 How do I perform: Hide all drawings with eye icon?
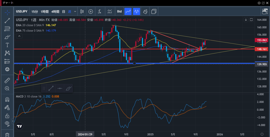[7, 124]
